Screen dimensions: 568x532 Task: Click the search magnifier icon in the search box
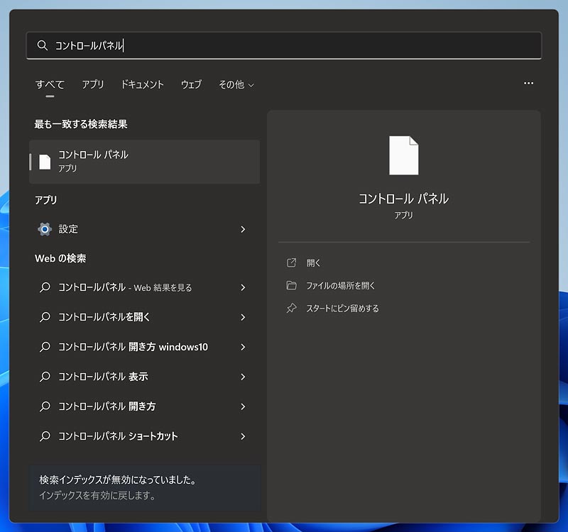coord(43,45)
